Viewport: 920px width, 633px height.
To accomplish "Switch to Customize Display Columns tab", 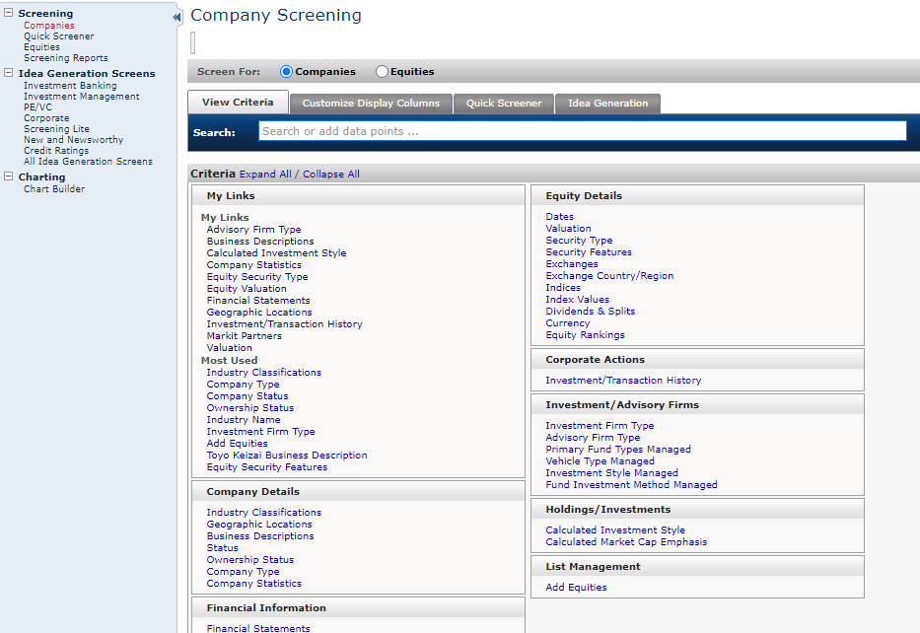I will pyautogui.click(x=372, y=104).
